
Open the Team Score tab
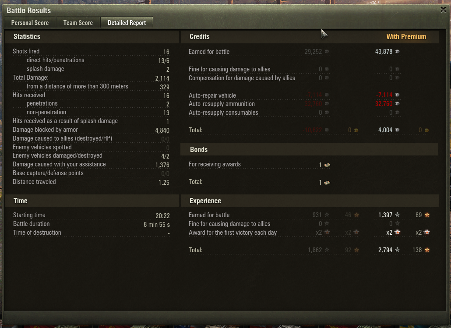click(x=78, y=23)
